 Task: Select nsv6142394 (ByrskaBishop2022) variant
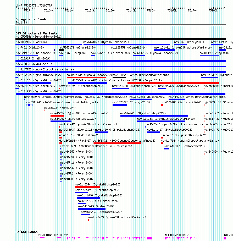(98, 184)
